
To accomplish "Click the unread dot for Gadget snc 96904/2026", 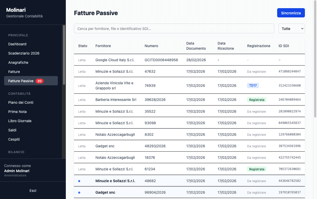I will pos(79,193).
